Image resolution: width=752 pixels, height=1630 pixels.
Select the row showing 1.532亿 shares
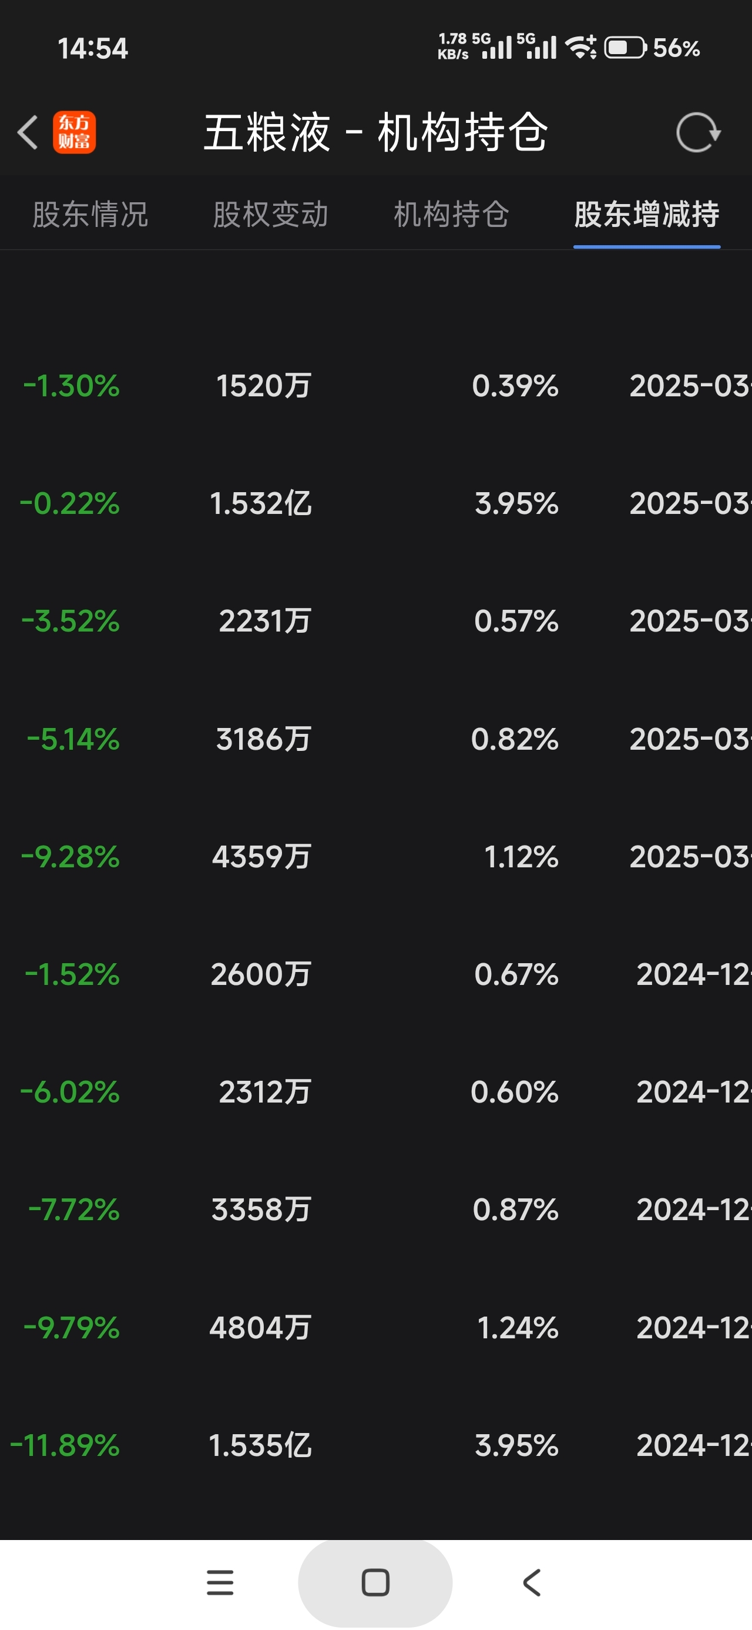[x=261, y=504]
